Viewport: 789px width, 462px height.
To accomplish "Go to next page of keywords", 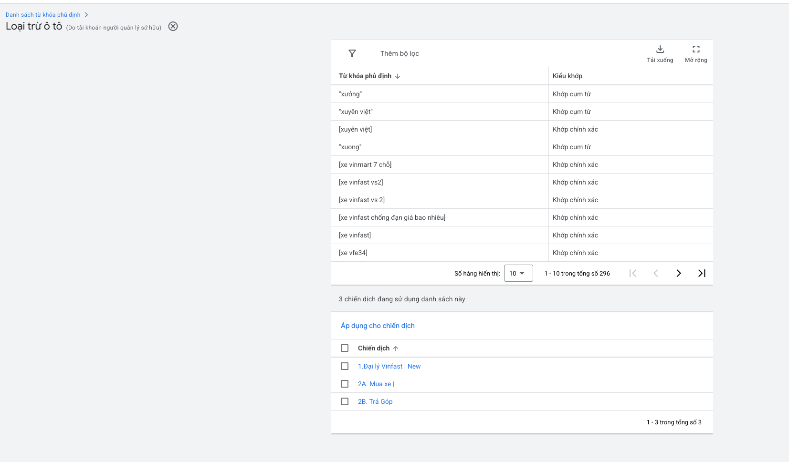I will (x=678, y=273).
